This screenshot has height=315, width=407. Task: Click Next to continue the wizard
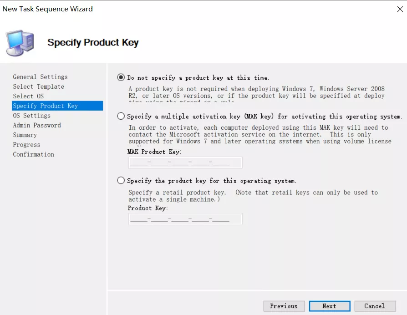click(329, 306)
